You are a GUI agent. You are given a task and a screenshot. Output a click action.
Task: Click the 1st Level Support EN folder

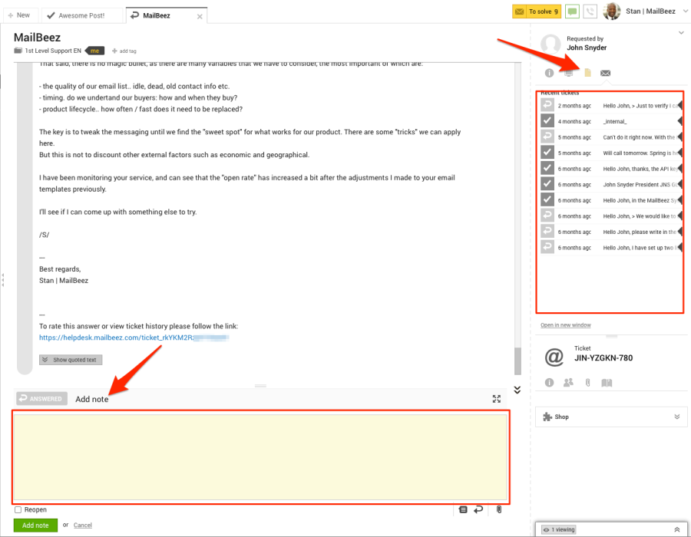pos(48,51)
